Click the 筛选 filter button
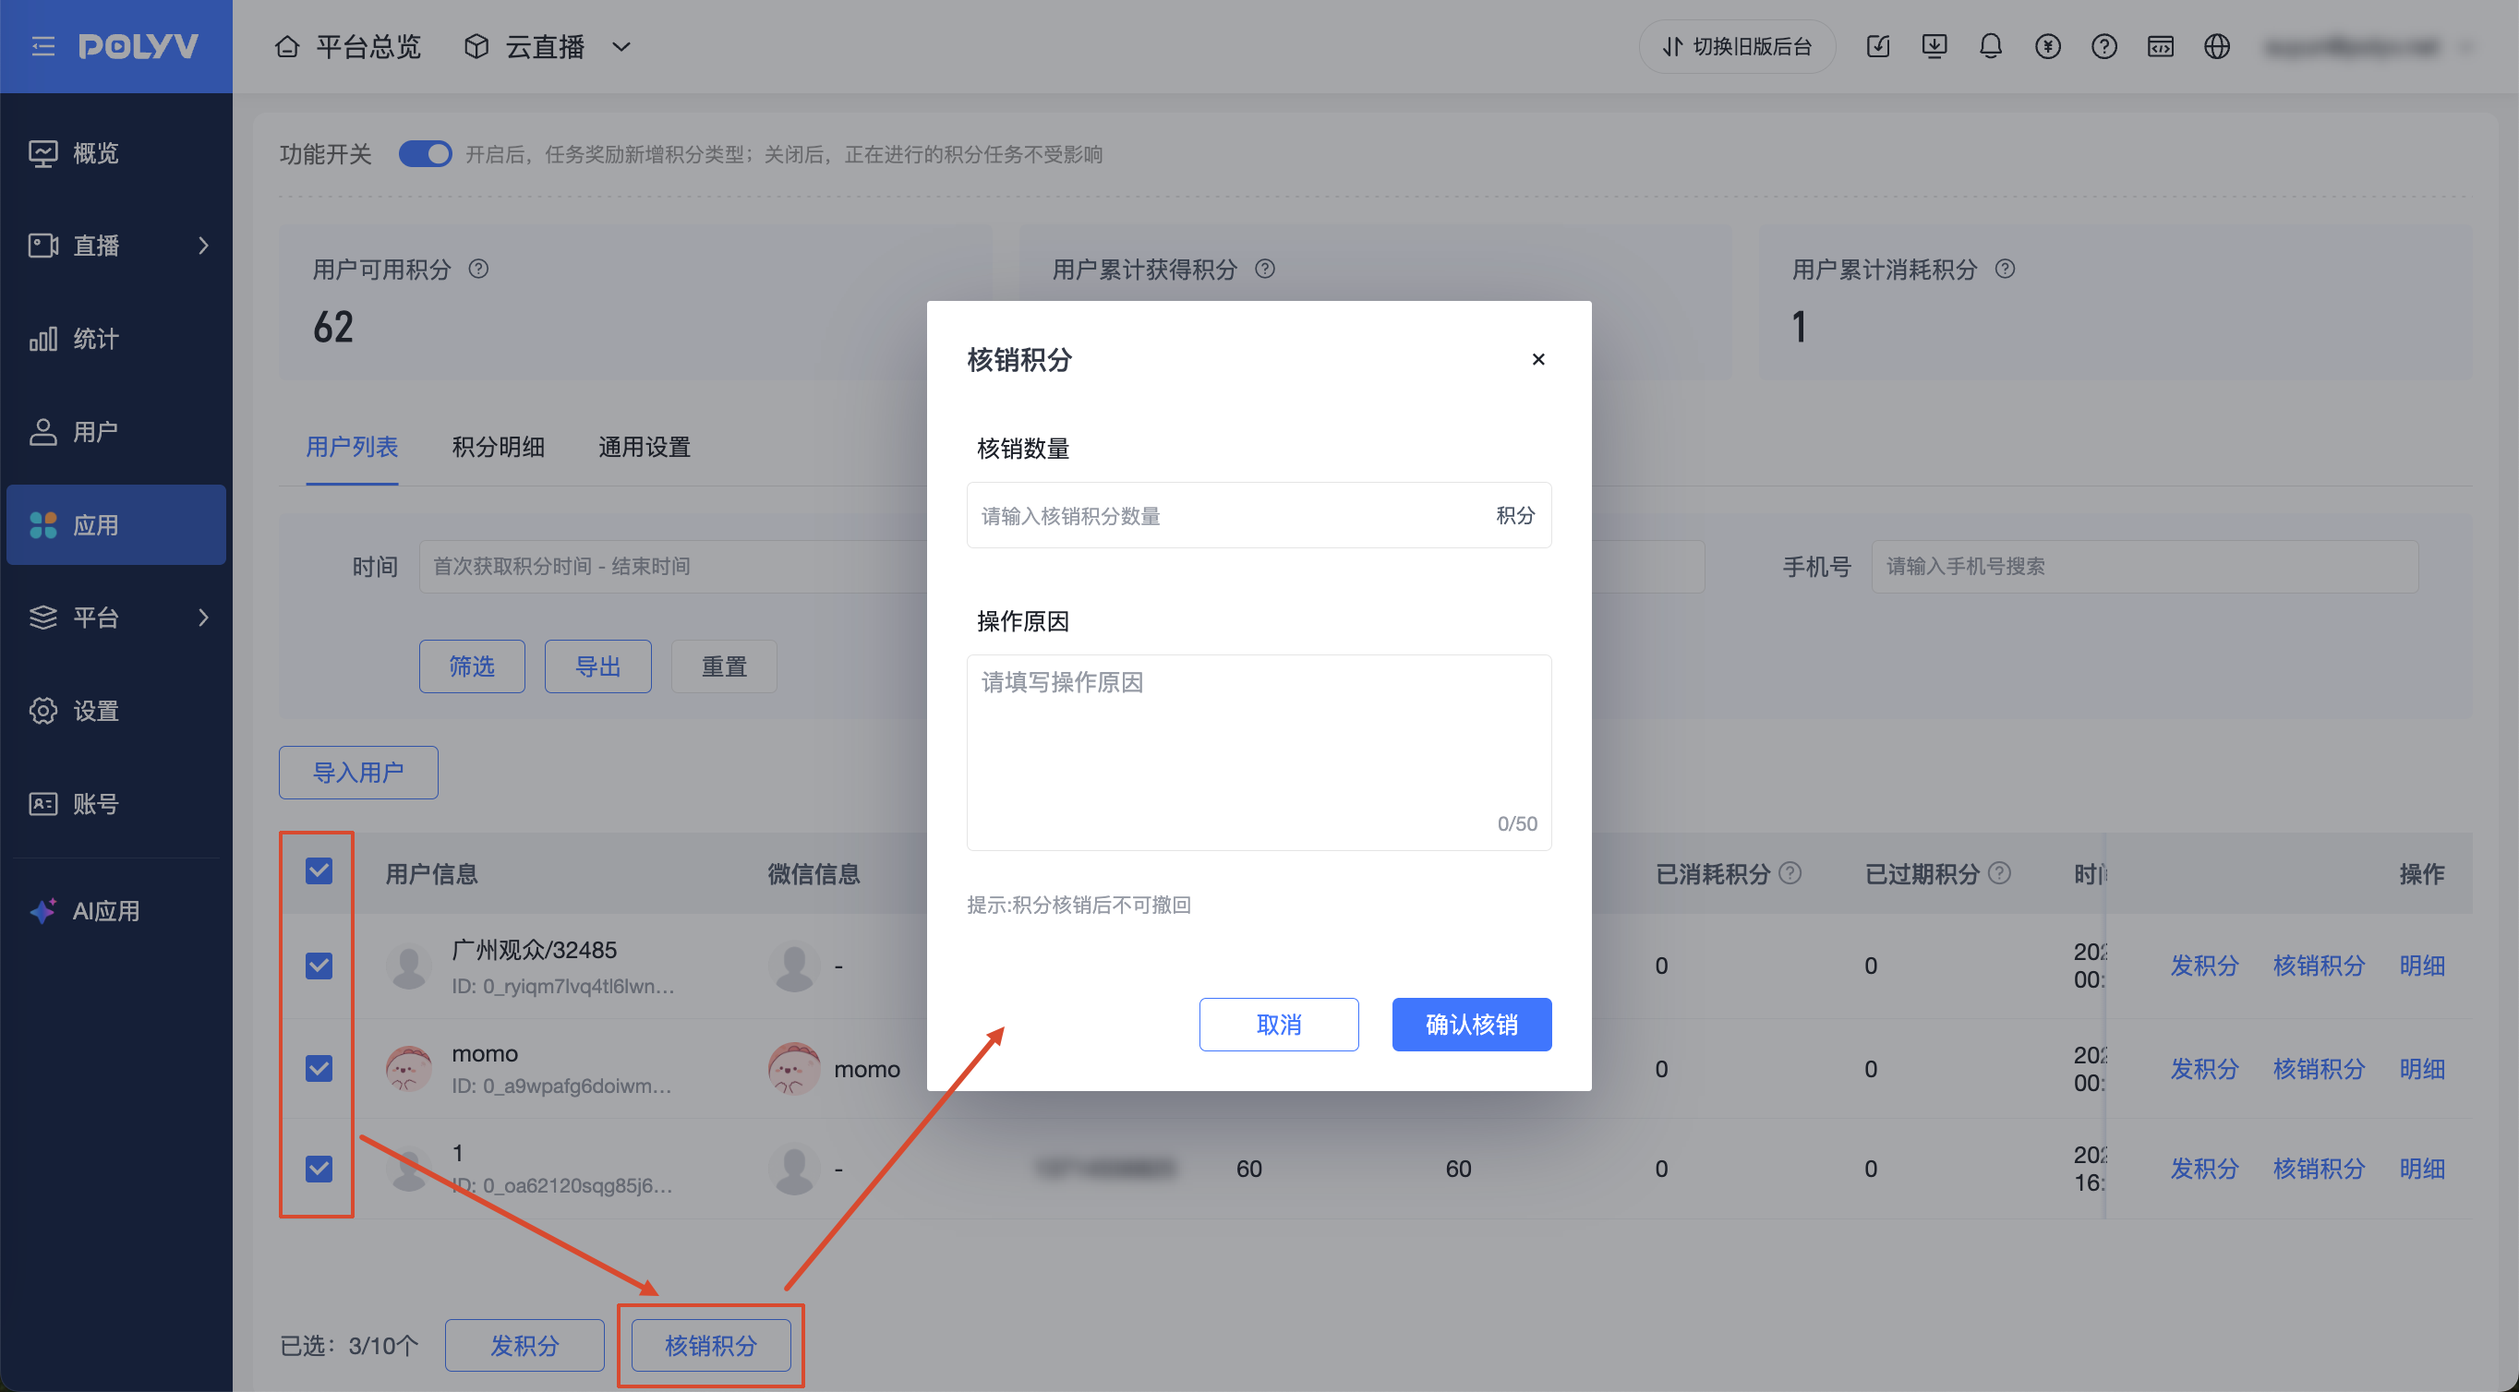This screenshot has height=1392, width=2519. (473, 666)
